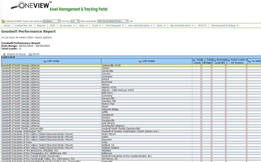
Task: Sort by Total Loads column arrows
Action: coord(194,60)
